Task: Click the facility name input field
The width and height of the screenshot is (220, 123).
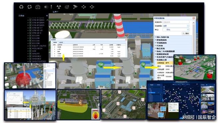Action: pos(176,22)
